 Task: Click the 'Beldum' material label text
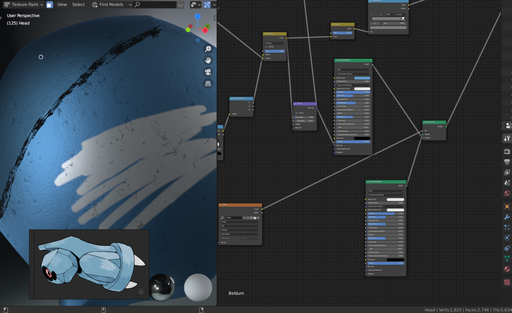236,293
